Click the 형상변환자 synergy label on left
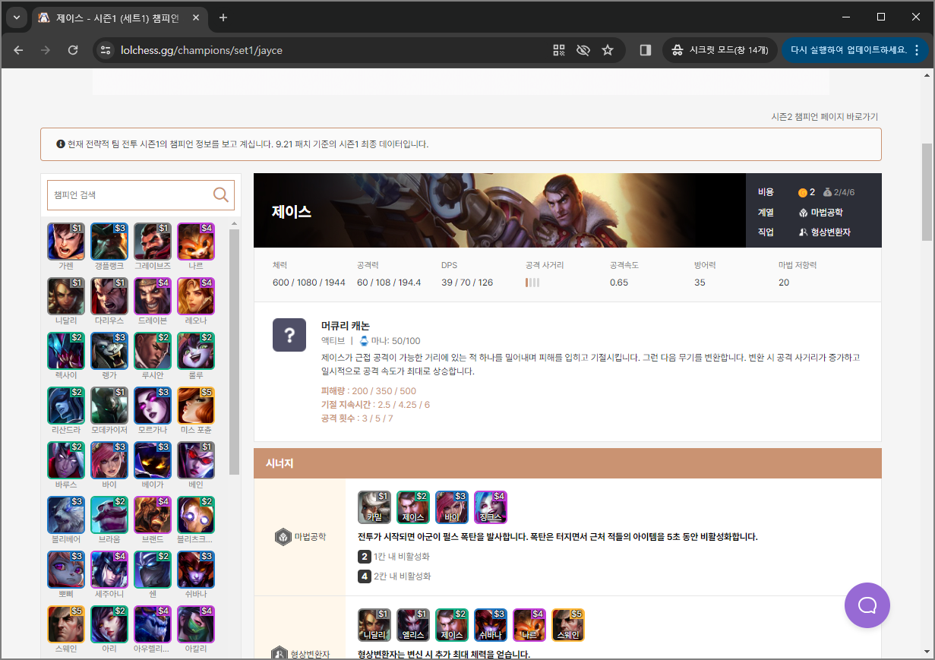The image size is (935, 660). [x=300, y=654]
